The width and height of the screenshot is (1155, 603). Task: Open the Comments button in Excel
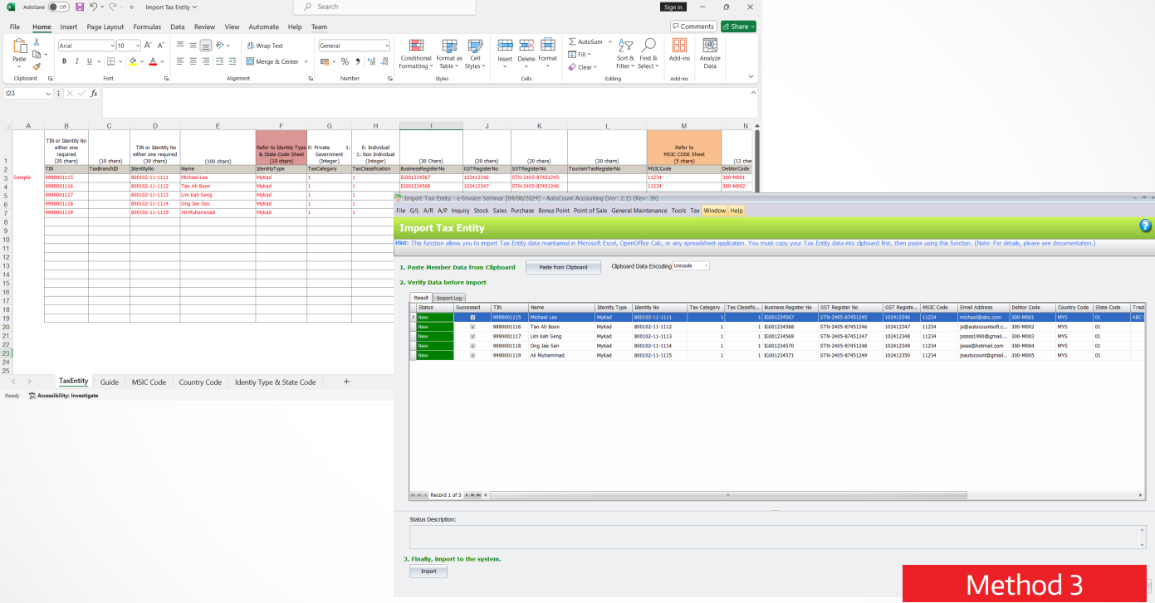pos(693,27)
